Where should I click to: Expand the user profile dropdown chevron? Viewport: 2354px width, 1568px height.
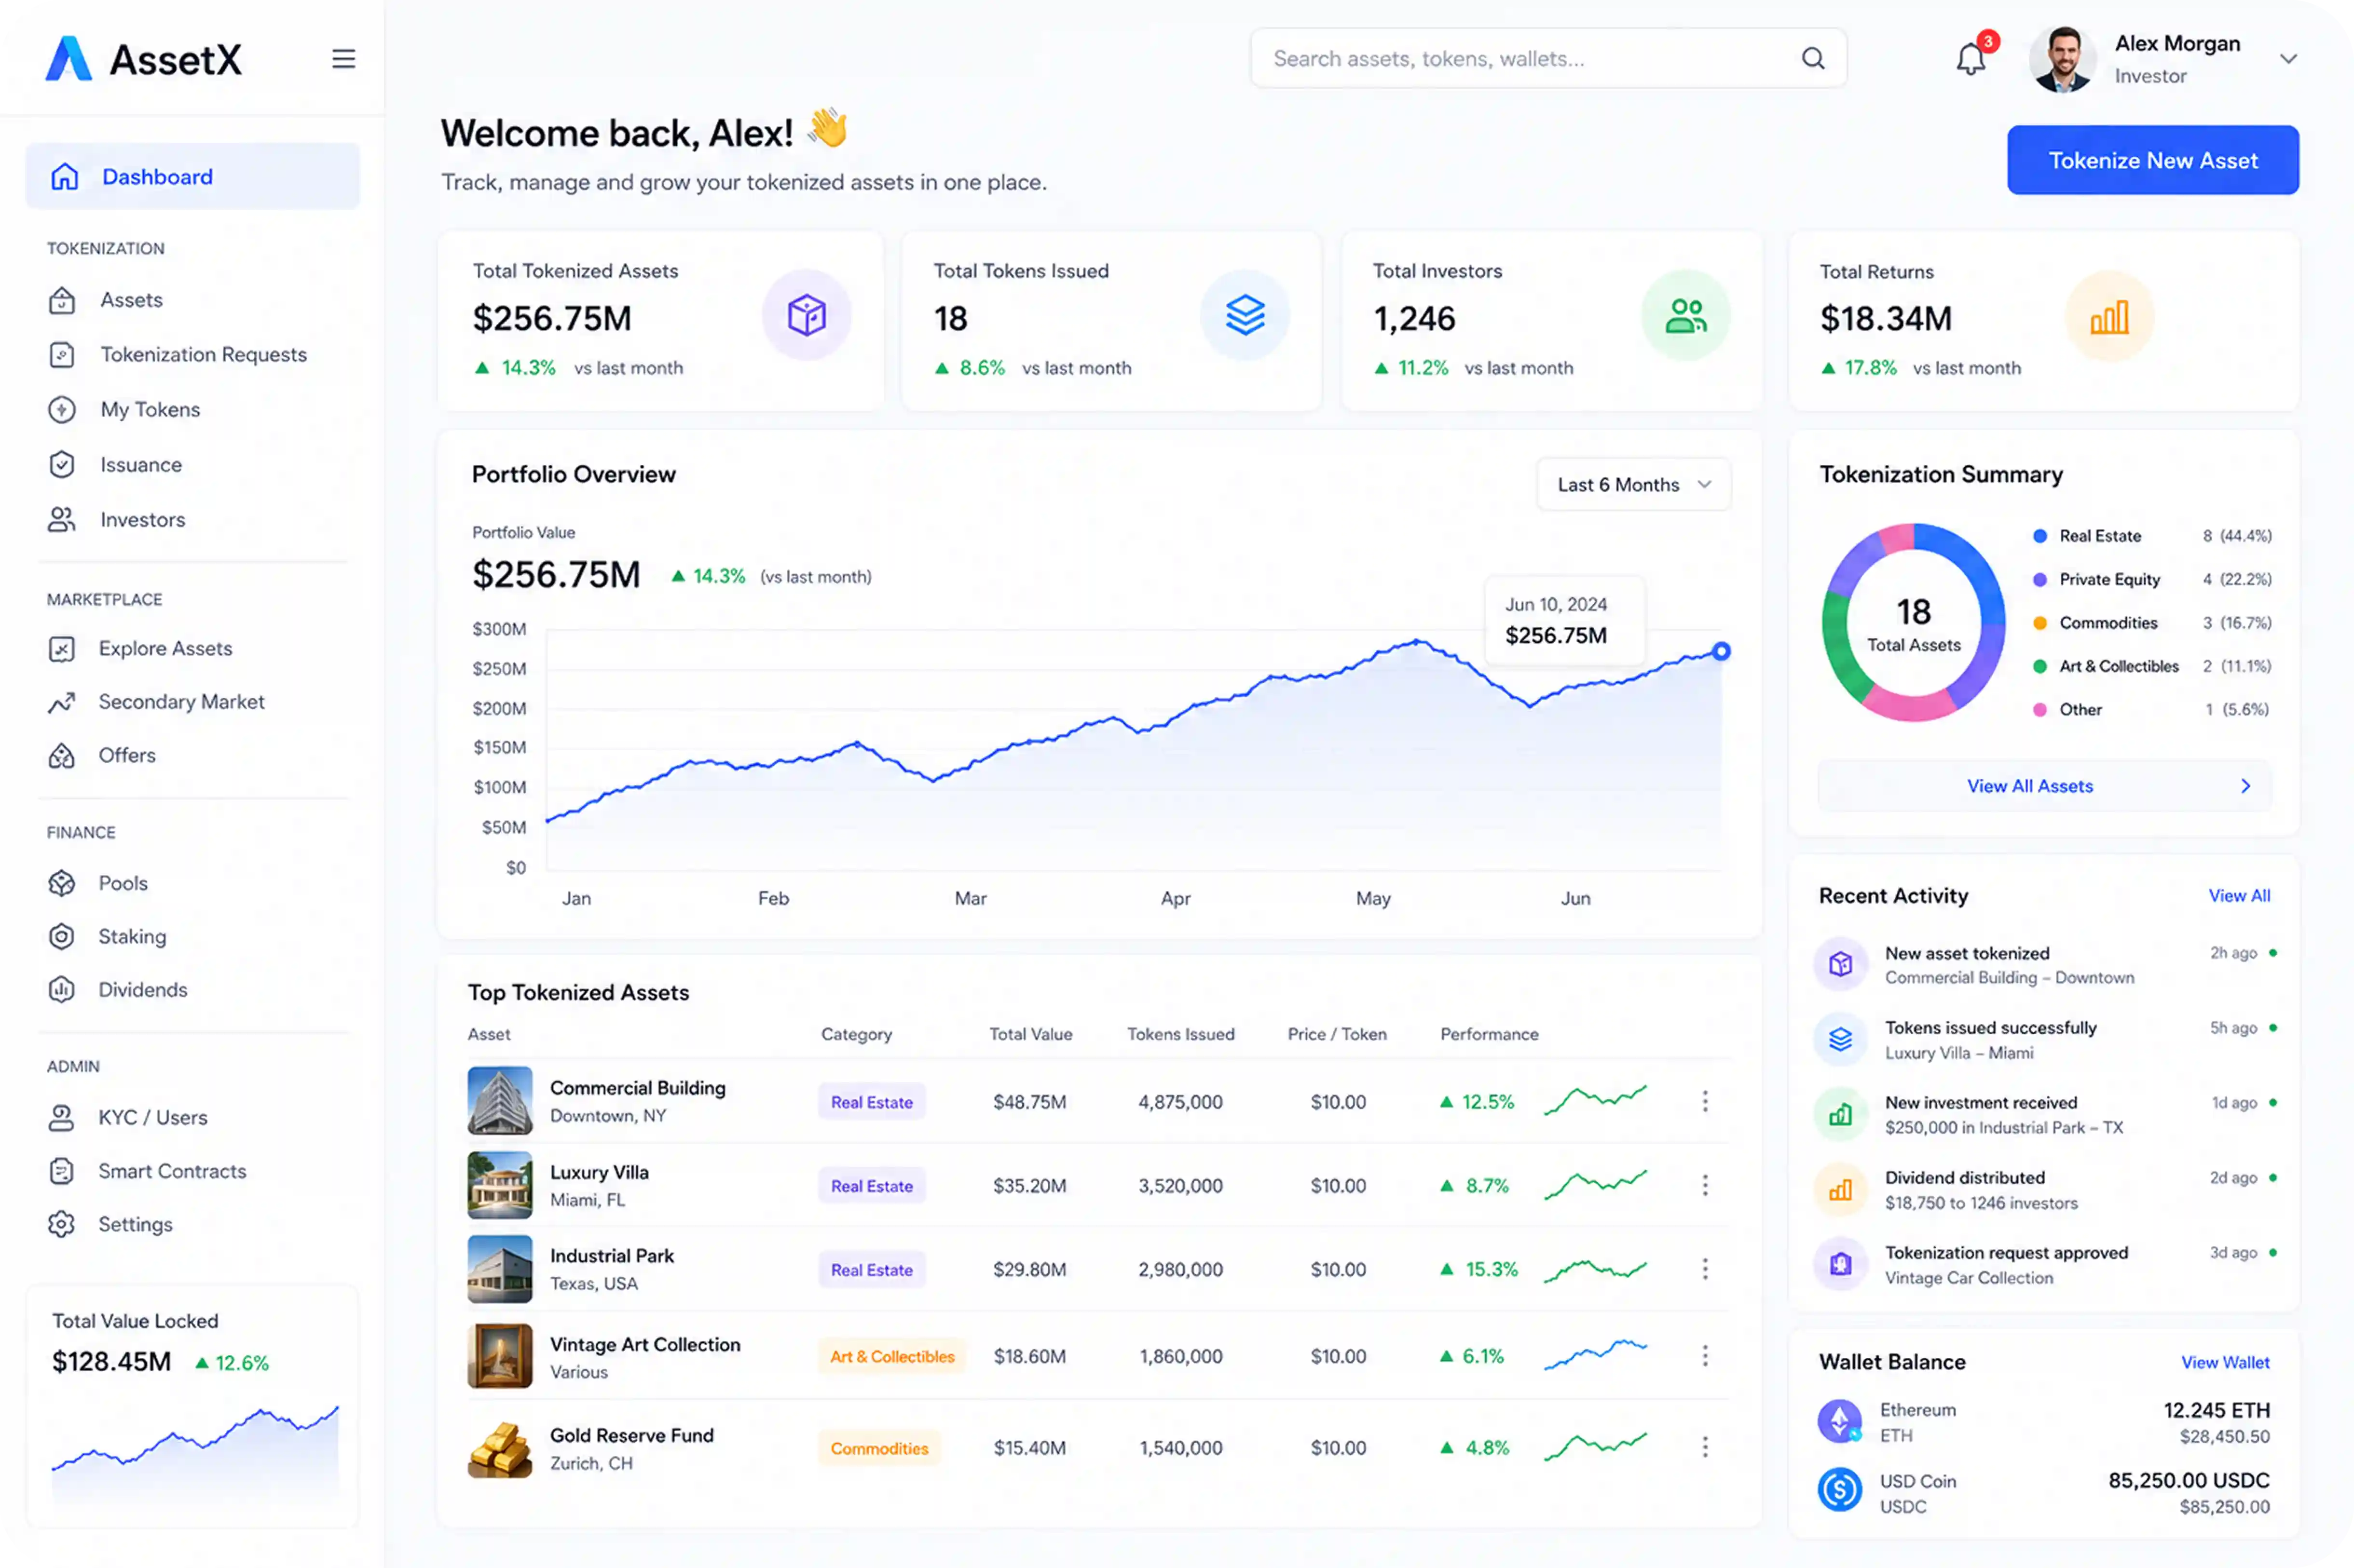pos(2287,59)
